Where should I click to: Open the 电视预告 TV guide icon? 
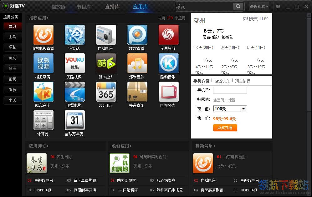[x=169, y=92]
